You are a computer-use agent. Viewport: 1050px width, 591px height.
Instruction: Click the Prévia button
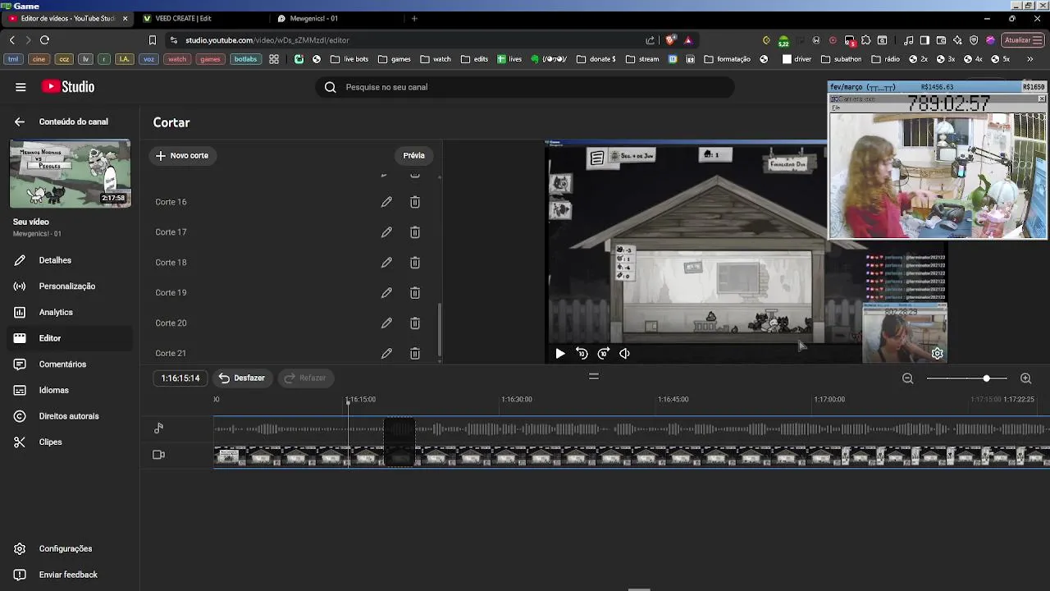pos(414,155)
